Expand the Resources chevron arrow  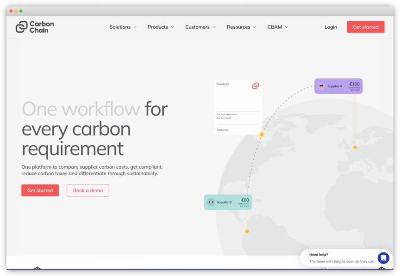[255, 27]
